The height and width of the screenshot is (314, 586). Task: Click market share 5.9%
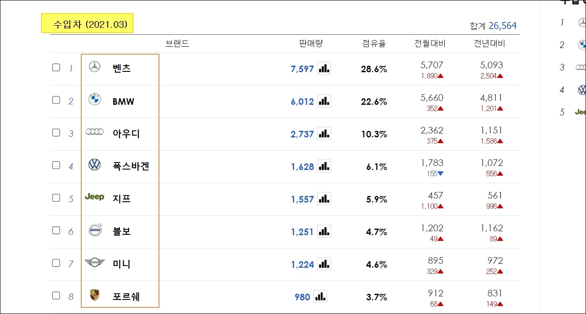376,199
